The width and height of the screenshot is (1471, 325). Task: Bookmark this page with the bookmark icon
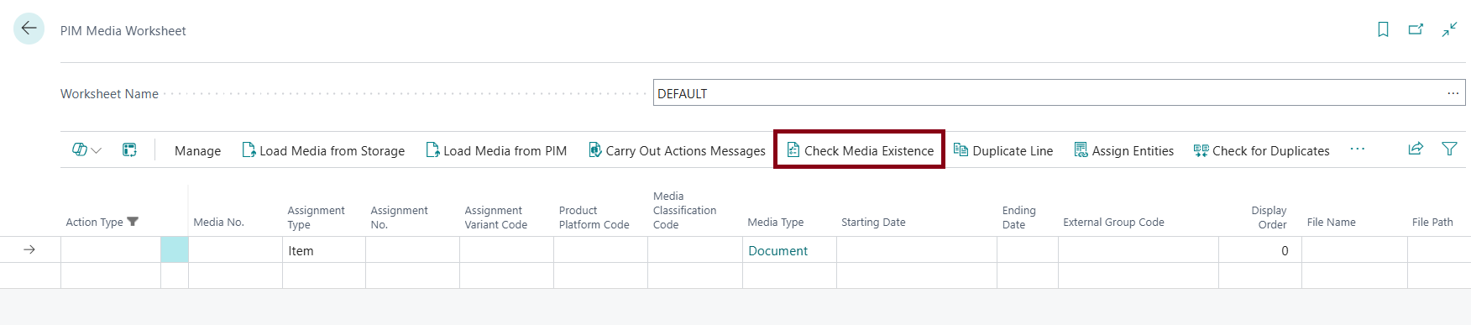(1383, 29)
